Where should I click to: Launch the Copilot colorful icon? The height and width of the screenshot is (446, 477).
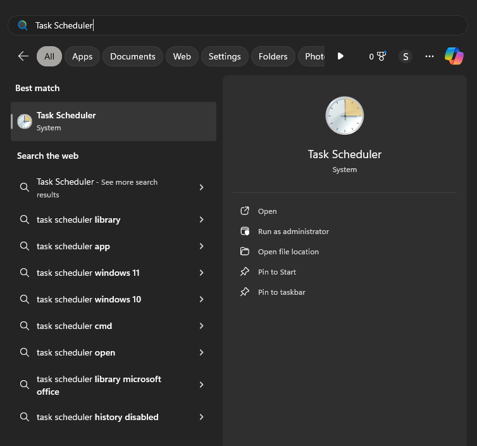coord(454,56)
